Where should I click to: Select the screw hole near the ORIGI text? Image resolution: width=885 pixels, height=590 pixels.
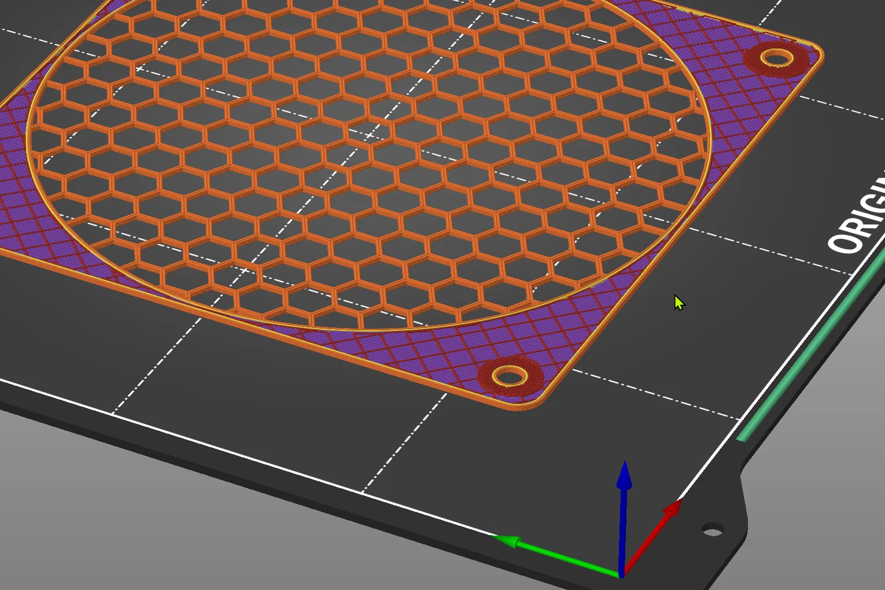point(776,58)
